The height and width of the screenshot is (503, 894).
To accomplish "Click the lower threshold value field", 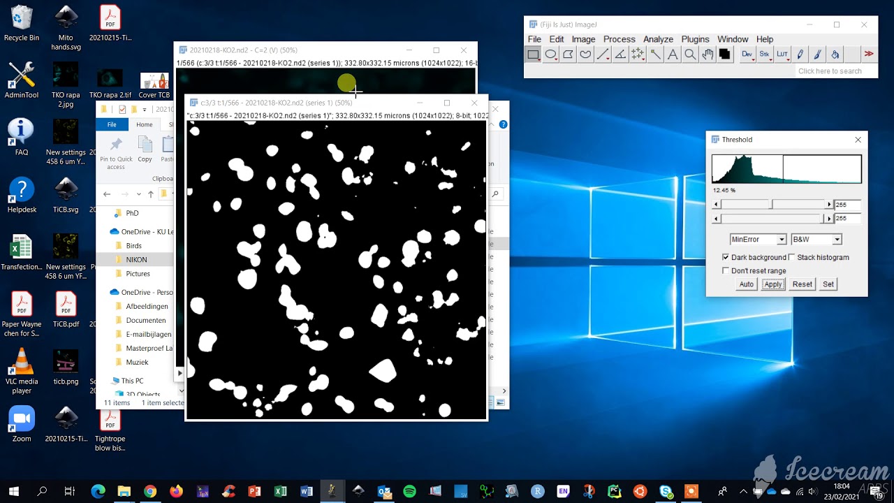I will 847,219.
